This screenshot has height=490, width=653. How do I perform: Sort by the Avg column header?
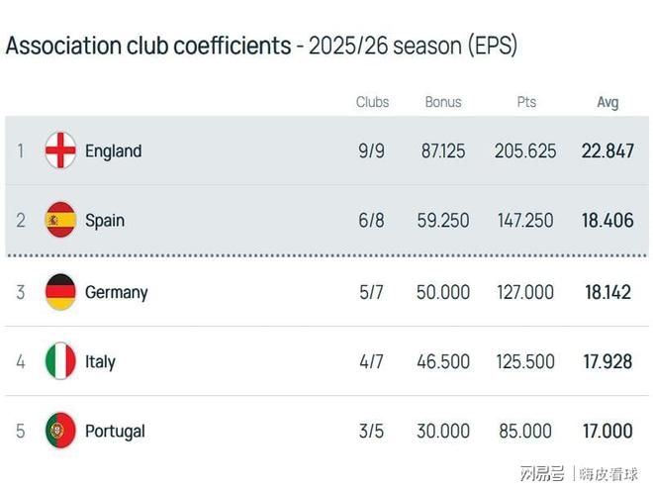pos(607,102)
